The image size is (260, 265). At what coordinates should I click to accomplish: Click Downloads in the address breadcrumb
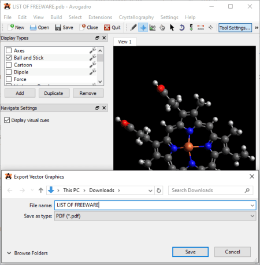(x=102, y=190)
